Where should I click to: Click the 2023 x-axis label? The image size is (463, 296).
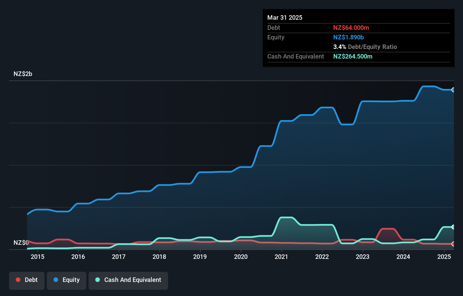[363, 257]
